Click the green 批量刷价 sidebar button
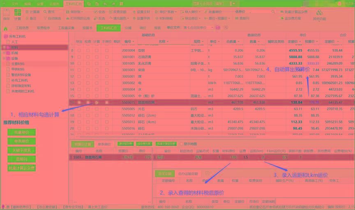Screen dimensions: 355x210 pyautogui.click(x=21, y=132)
